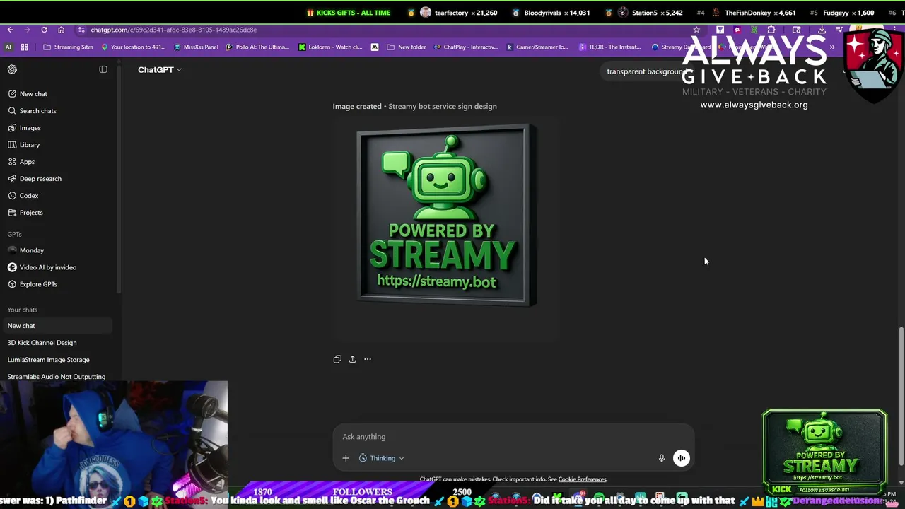Click the browser address bar URL
Image resolution: width=905 pixels, height=509 pixels.
click(173, 30)
